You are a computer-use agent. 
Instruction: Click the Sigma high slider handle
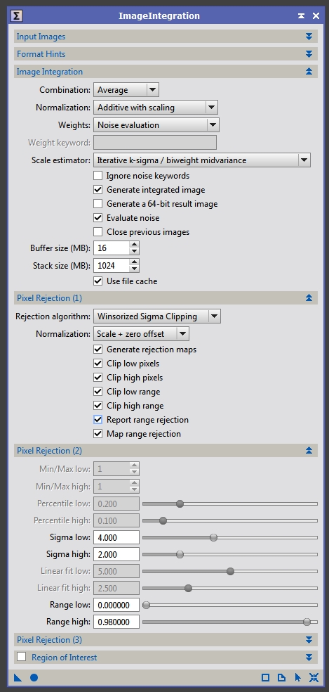180,554
